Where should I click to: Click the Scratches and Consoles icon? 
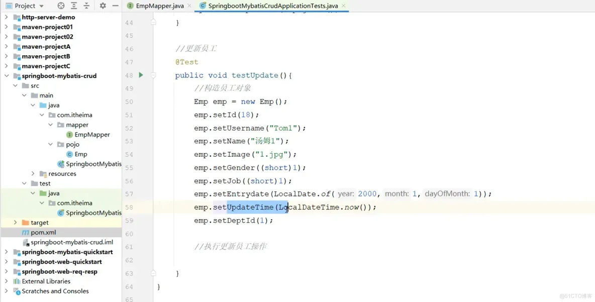(x=17, y=291)
